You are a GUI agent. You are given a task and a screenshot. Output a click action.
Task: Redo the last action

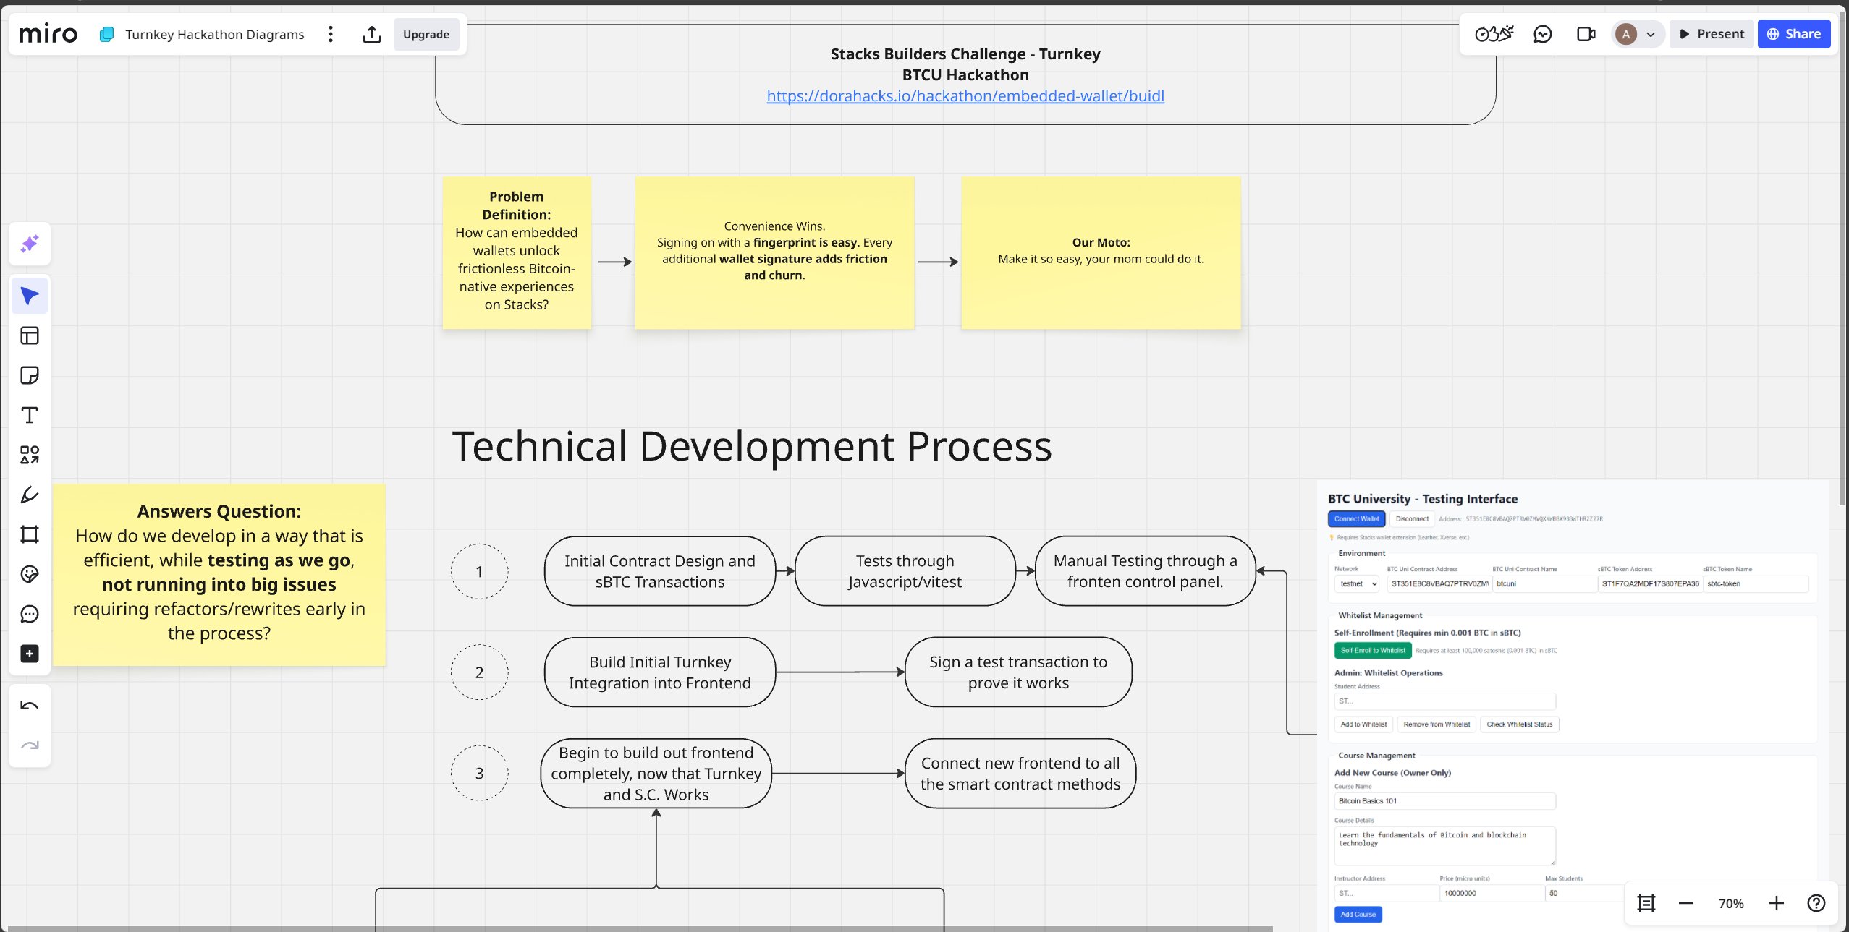click(30, 745)
